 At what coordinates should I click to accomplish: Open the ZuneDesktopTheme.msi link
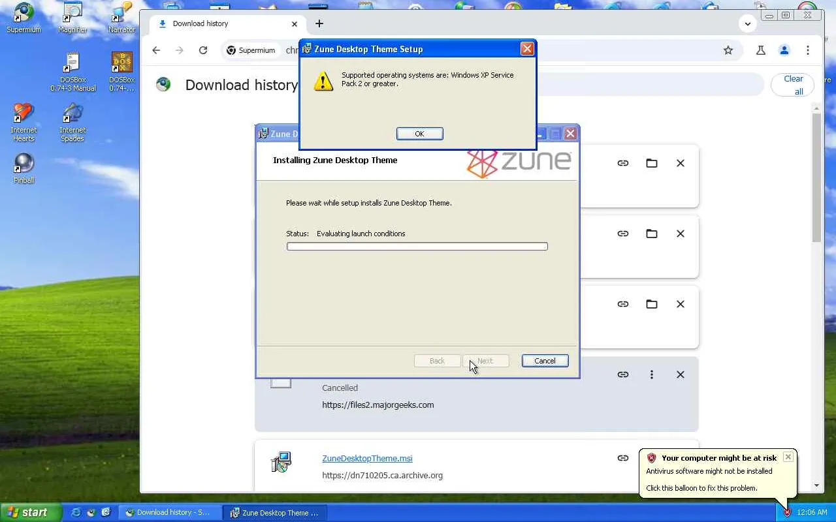pyautogui.click(x=367, y=458)
